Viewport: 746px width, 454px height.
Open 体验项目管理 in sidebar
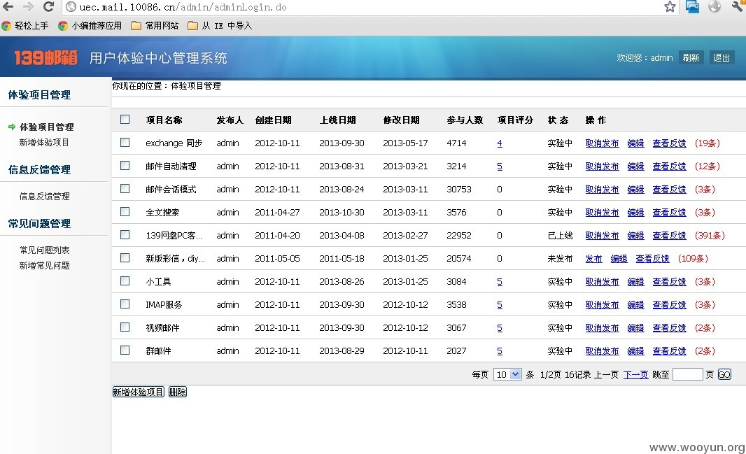coord(47,127)
